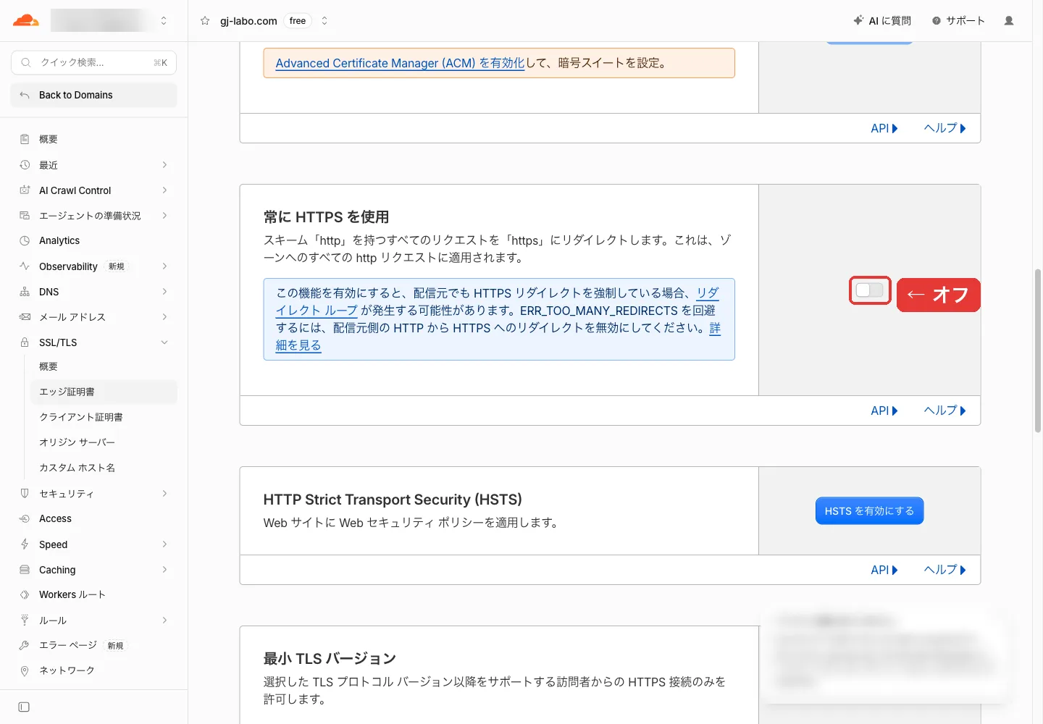Open the Analytics menu item
1043x724 pixels.
[x=93, y=240]
